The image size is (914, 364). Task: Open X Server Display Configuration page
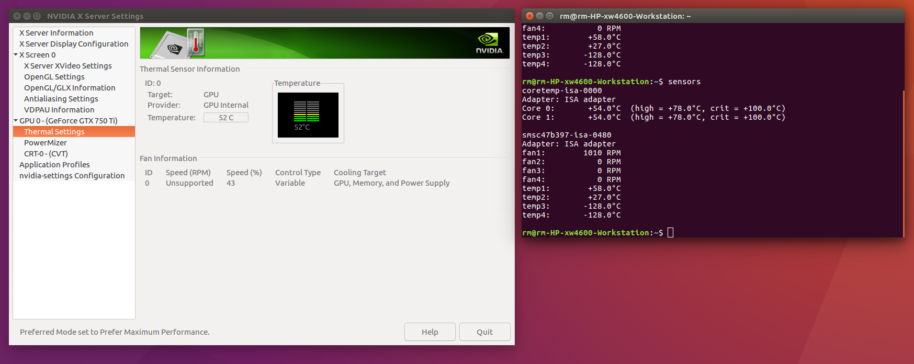tap(74, 44)
